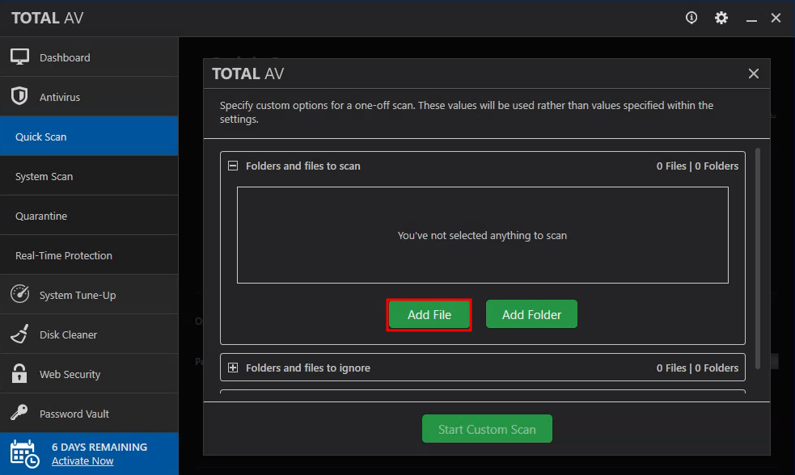Open Real-Time Protection settings
This screenshot has width=795, height=475.
[x=89, y=254]
